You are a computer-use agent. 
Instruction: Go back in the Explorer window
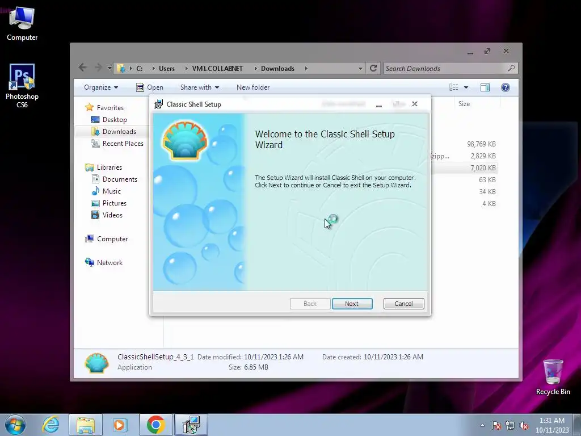pos(83,68)
